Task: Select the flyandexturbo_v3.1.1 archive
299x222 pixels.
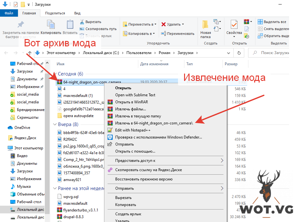Action: 81,210
